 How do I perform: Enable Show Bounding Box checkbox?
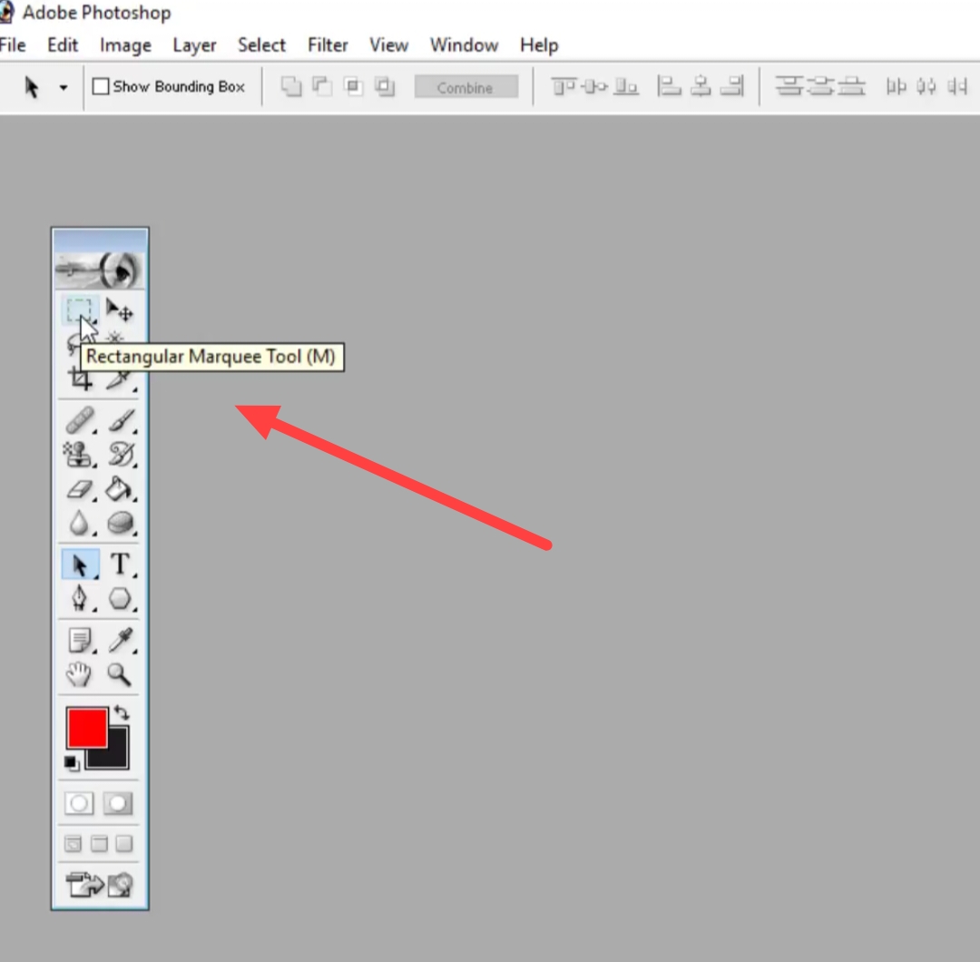click(101, 86)
